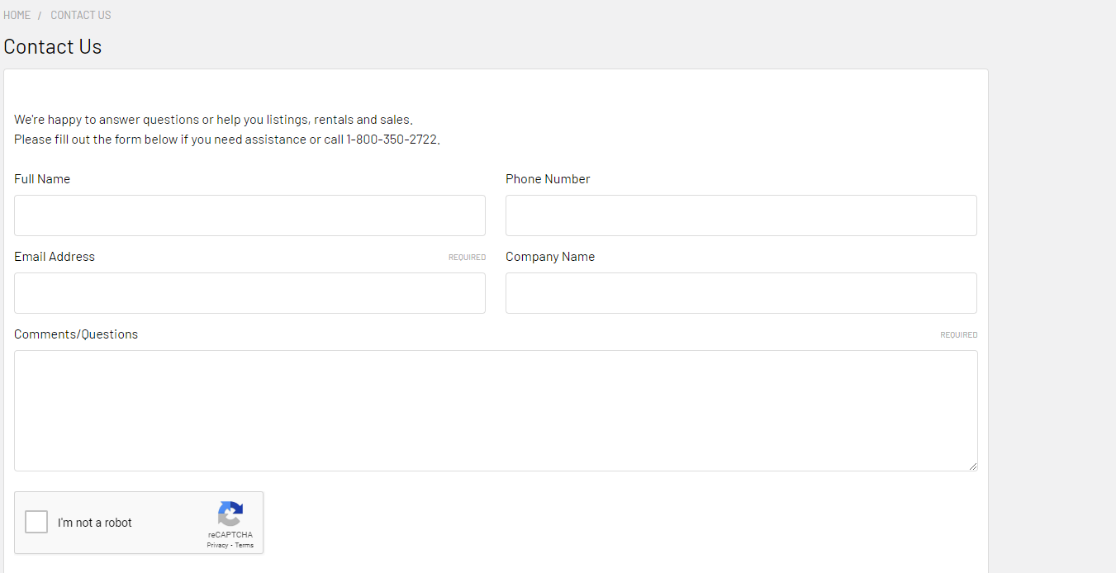Check the "I'm not a robot" checkbox
This screenshot has width=1116, height=573.
click(x=36, y=522)
